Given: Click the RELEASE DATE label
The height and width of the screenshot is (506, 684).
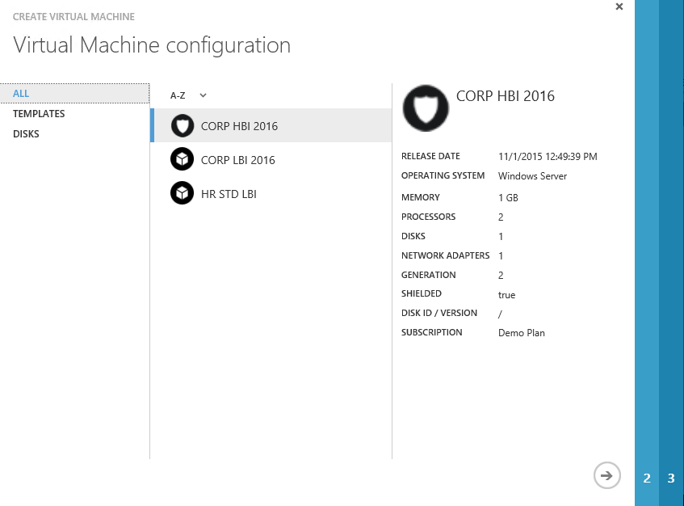Looking at the screenshot, I should point(430,156).
